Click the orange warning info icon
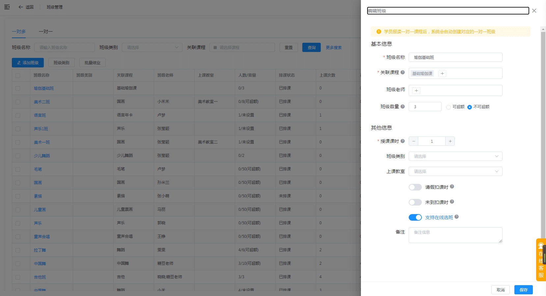The width and height of the screenshot is (546, 296). 378,32
